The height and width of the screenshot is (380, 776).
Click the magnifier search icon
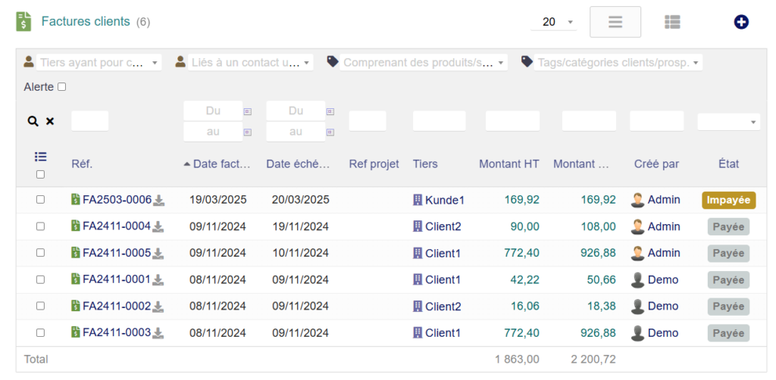click(x=33, y=121)
